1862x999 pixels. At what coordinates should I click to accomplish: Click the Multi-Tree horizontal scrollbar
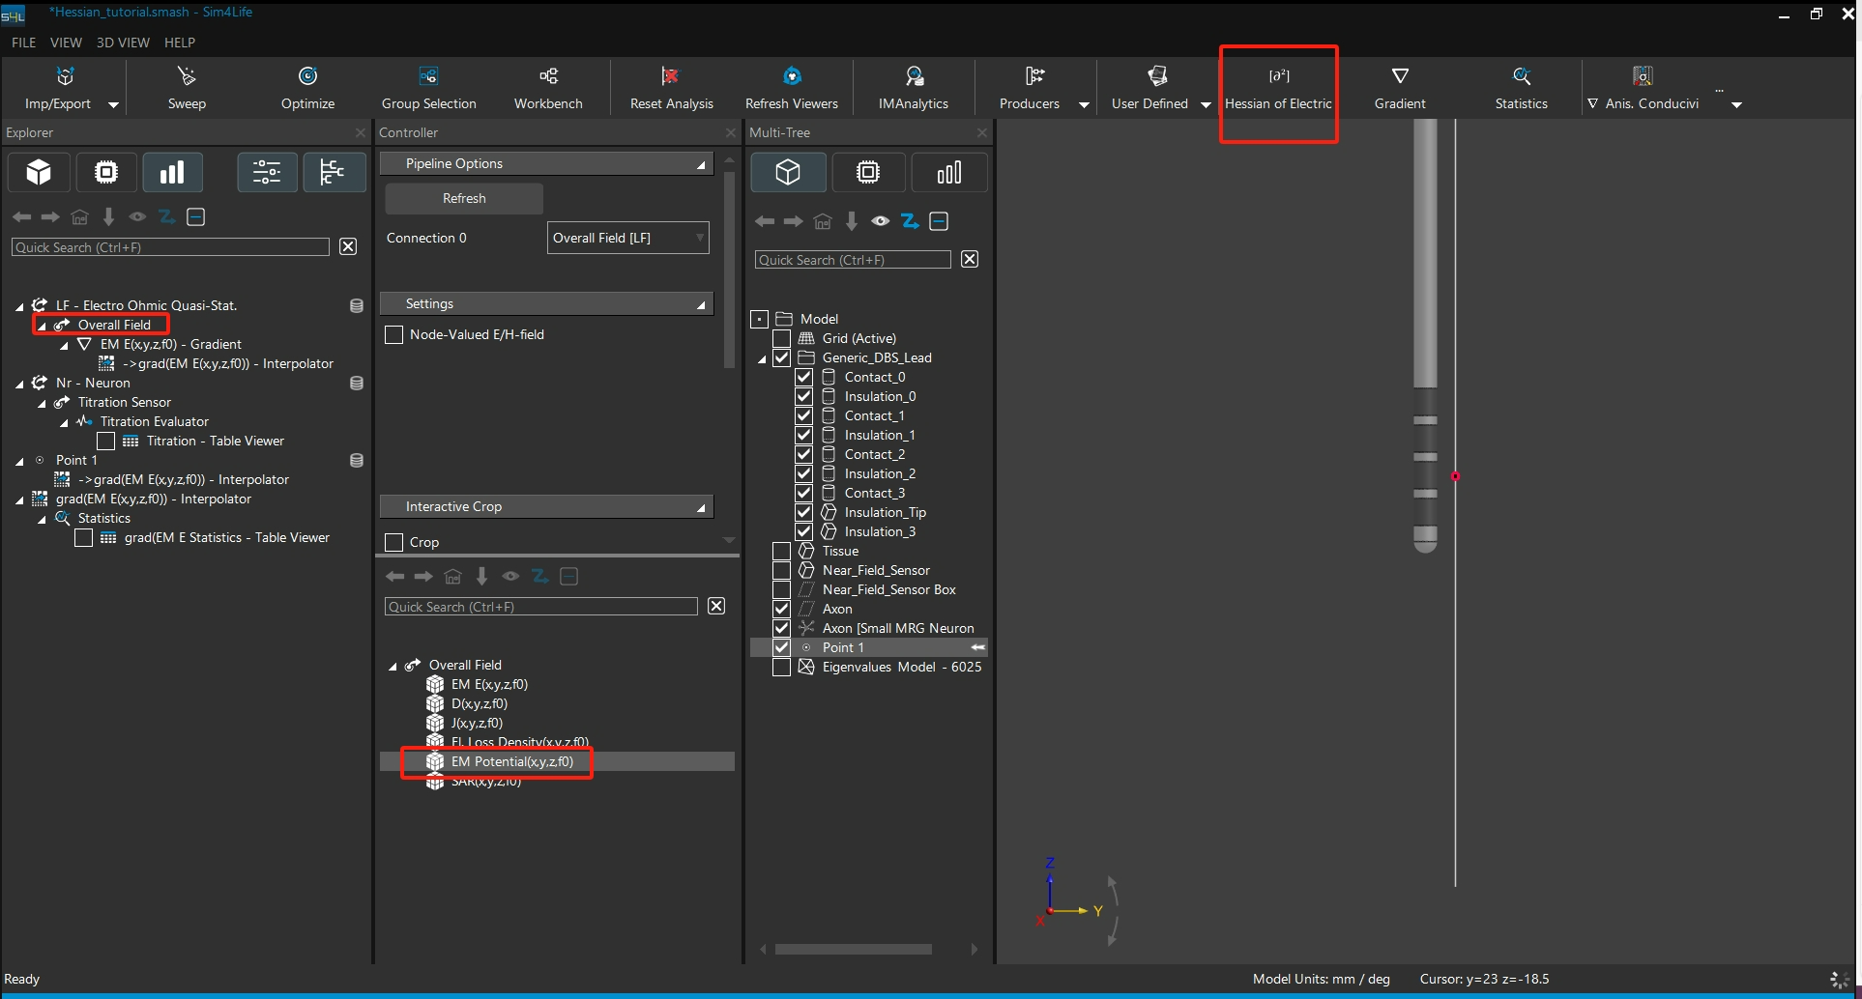tap(853, 950)
